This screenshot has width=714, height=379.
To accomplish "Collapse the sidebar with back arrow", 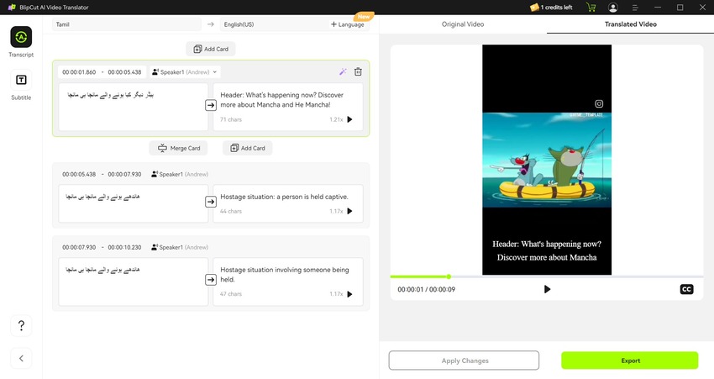I will point(21,358).
